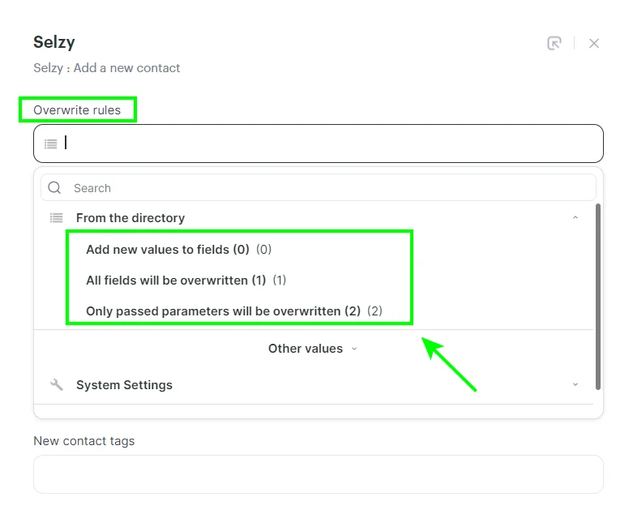The width and height of the screenshot is (633, 510).
Task: Expand the Other values dropdown
Action: pyautogui.click(x=313, y=349)
